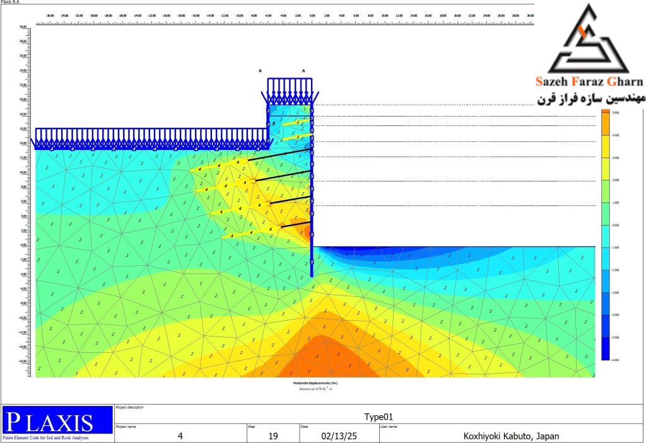
Task: Click the cyan legend band between -1.000 and 0.000
Action: pyautogui.click(x=605, y=236)
